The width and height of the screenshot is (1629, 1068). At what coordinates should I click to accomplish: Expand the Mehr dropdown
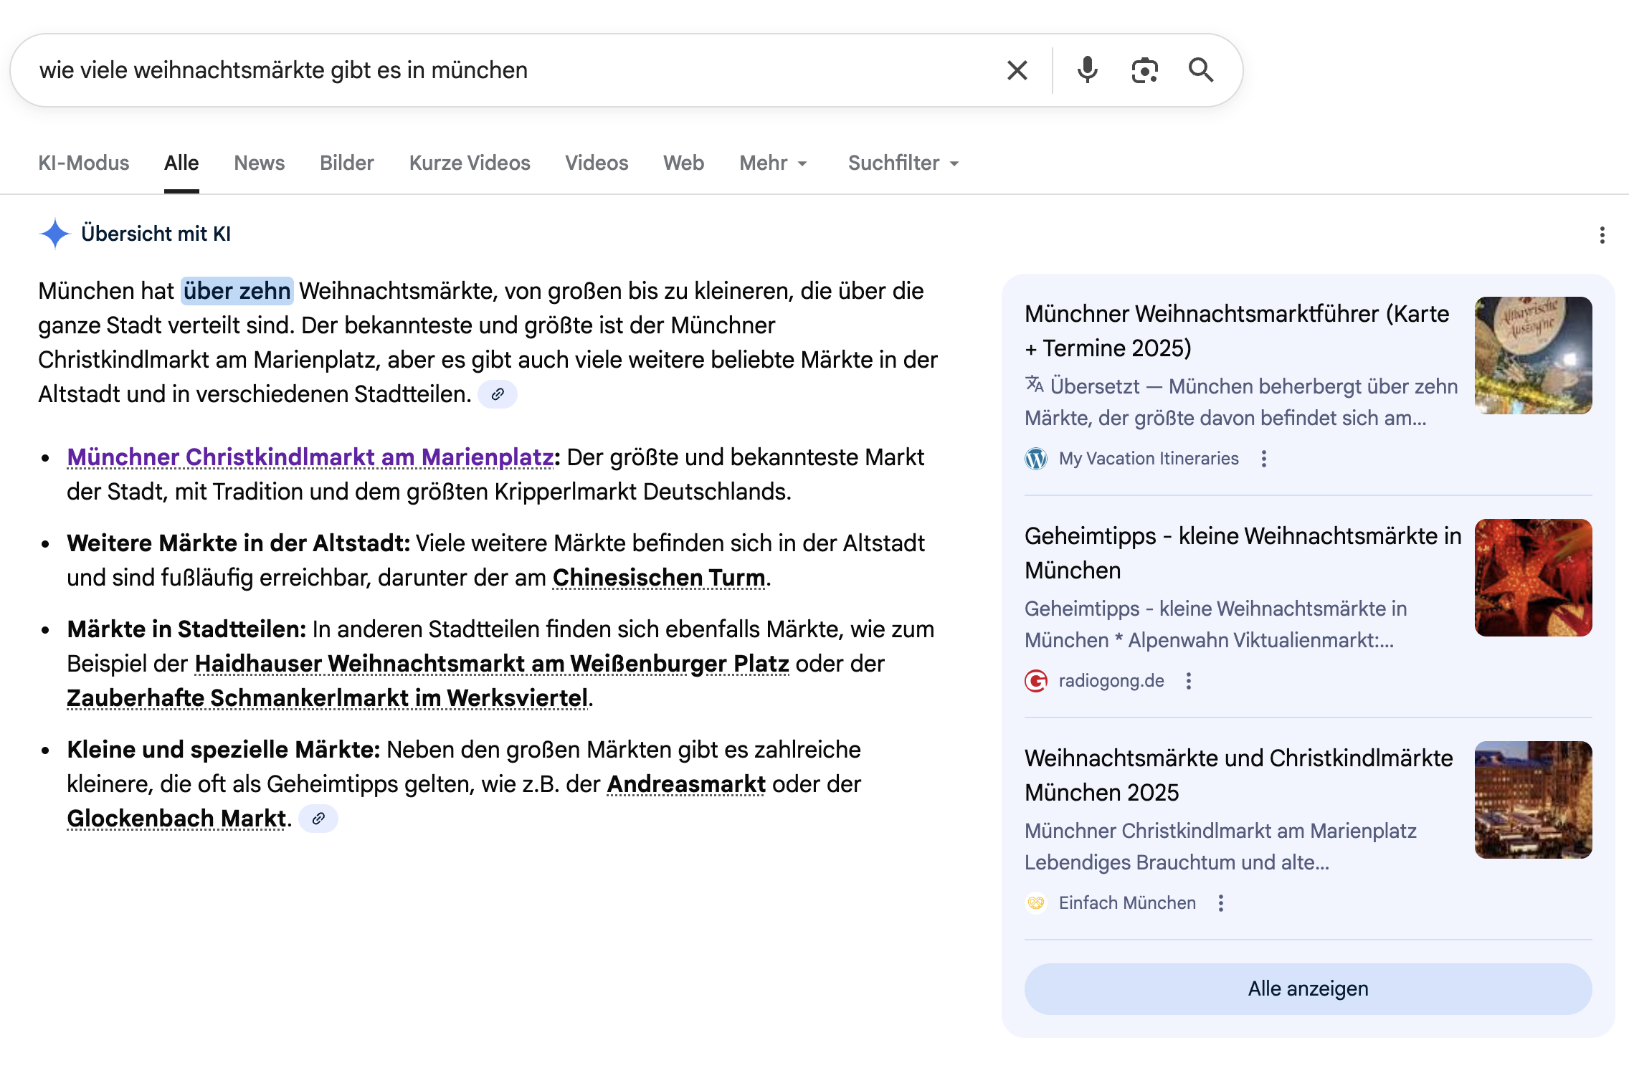(774, 163)
